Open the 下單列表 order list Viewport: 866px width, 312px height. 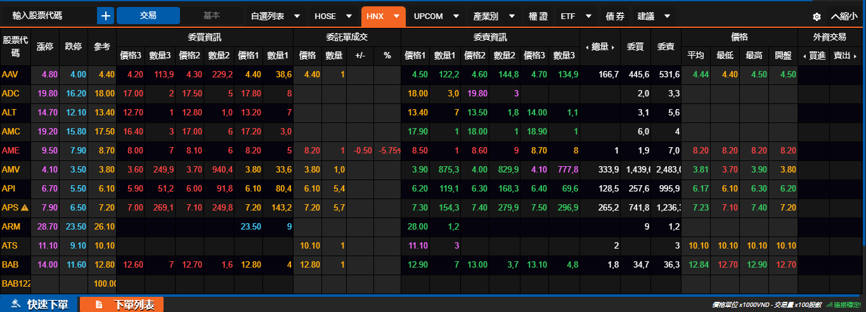point(122,305)
